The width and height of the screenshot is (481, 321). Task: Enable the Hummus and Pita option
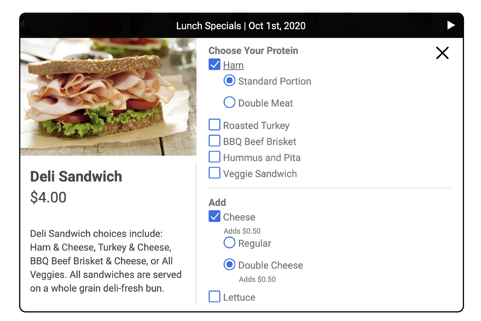coord(214,157)
